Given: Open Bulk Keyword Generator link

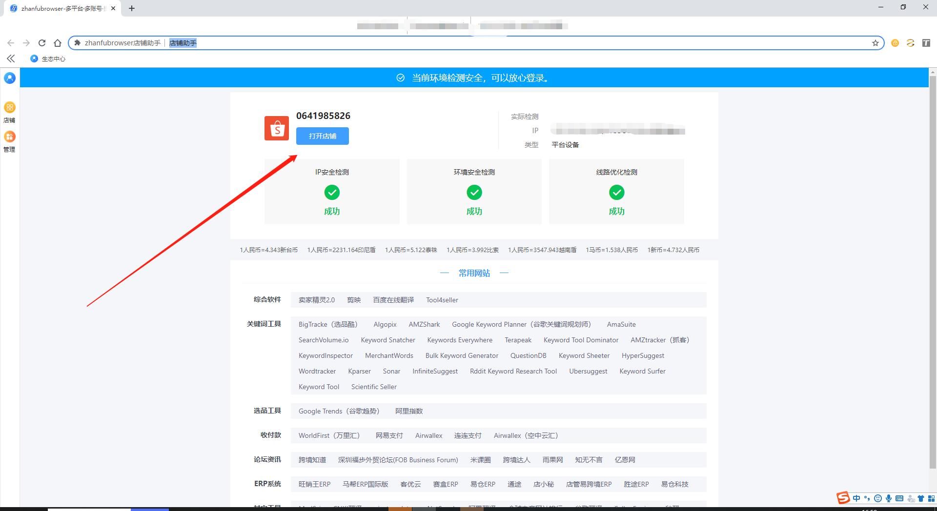Looking at the screenshot, I should tap(462, 355).
